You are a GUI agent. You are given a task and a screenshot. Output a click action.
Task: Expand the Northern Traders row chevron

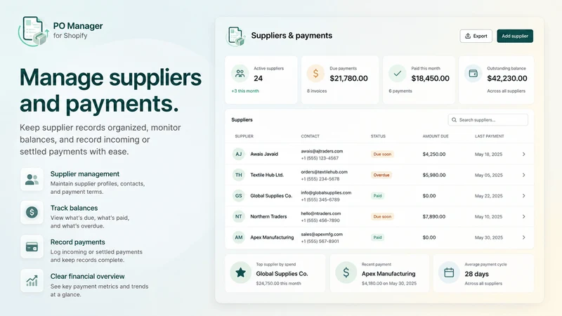[523, 216]
